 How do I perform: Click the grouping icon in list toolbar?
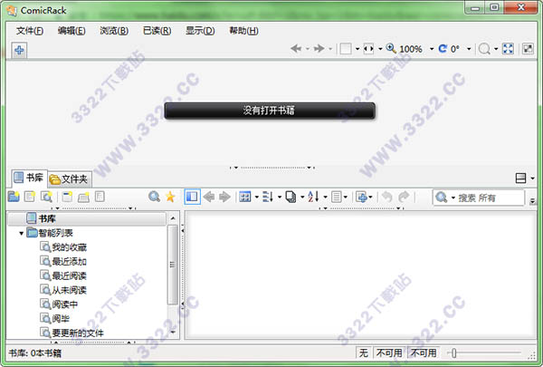[x=268, y=197]
